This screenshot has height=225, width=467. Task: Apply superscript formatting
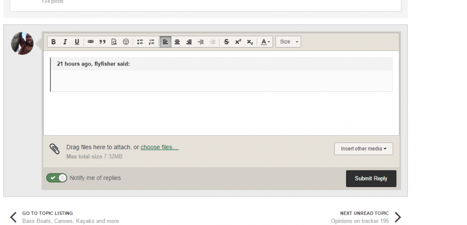pos(238,42)
